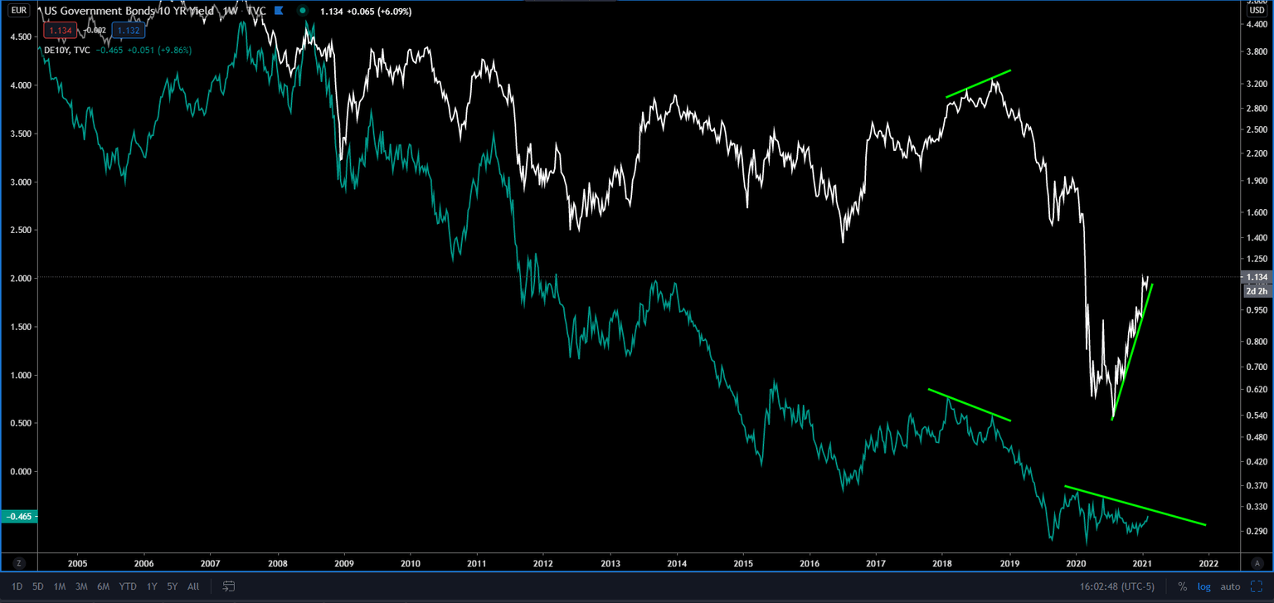The image size is (1274, 603).
Task: Click the 1.134 current price label on axis
Action: click(x=1256, y=277)
